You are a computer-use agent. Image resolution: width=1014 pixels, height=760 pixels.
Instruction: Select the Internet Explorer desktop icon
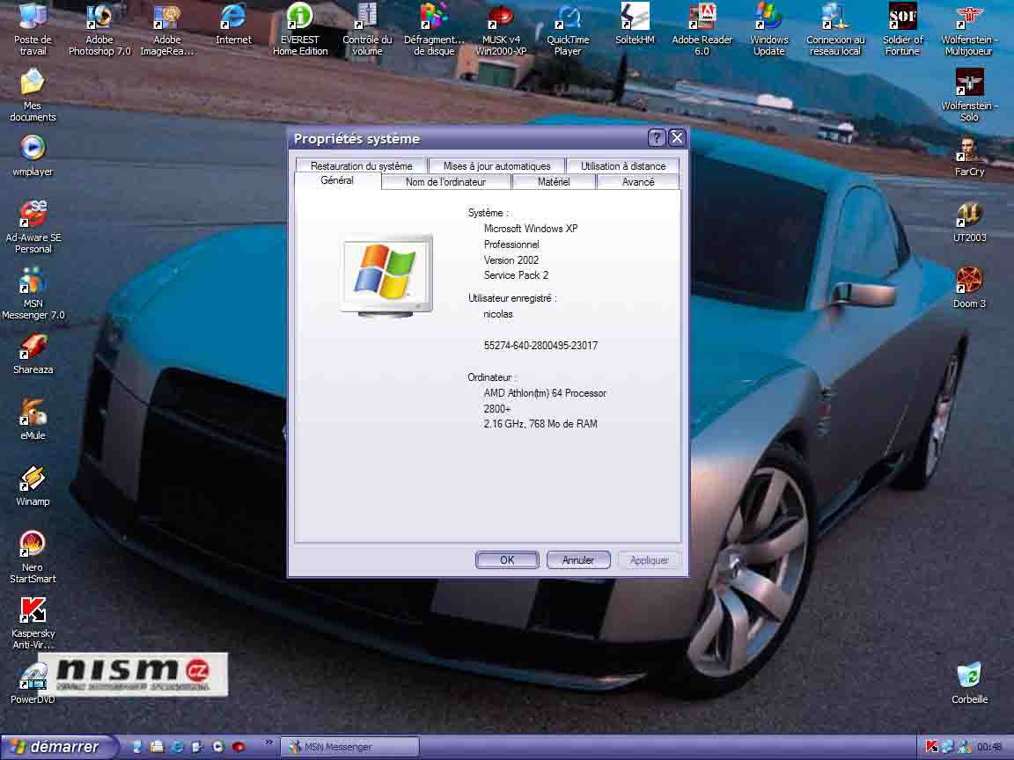(233, 25)
